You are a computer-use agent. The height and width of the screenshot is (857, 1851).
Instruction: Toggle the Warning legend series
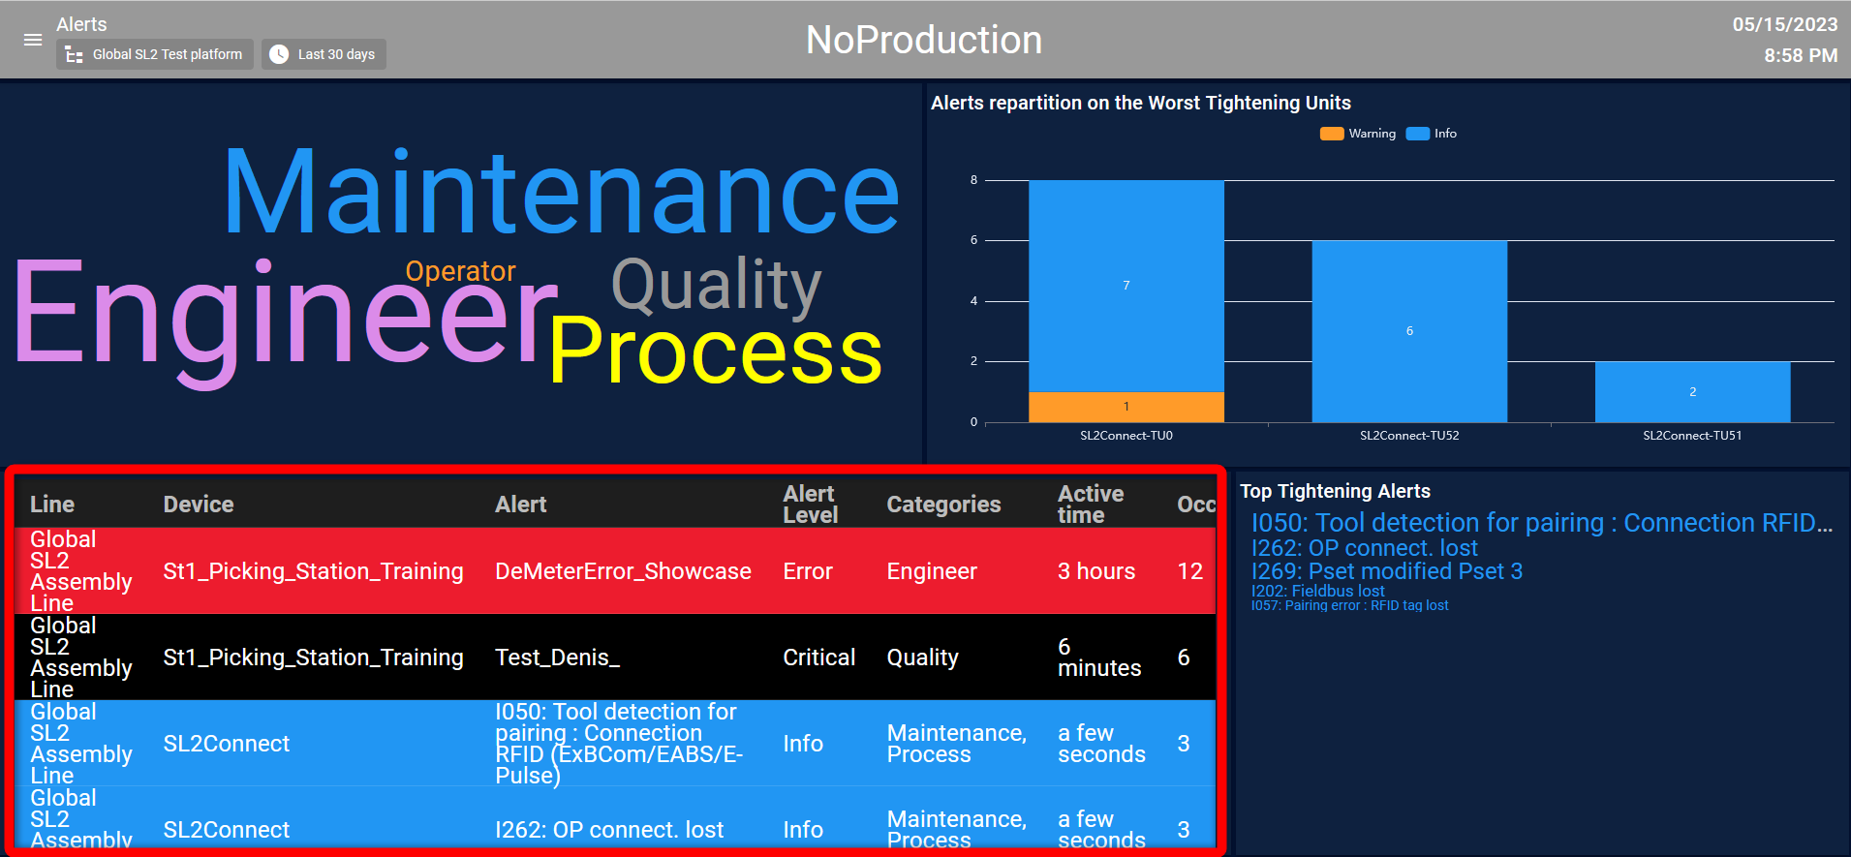pyautogui.click(x=1358, y=134)
